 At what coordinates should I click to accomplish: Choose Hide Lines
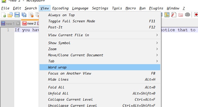[x=100, y=79]
